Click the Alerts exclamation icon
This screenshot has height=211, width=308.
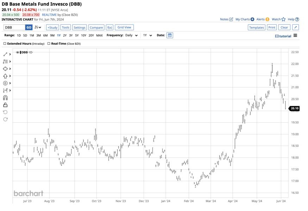(267, 19)
